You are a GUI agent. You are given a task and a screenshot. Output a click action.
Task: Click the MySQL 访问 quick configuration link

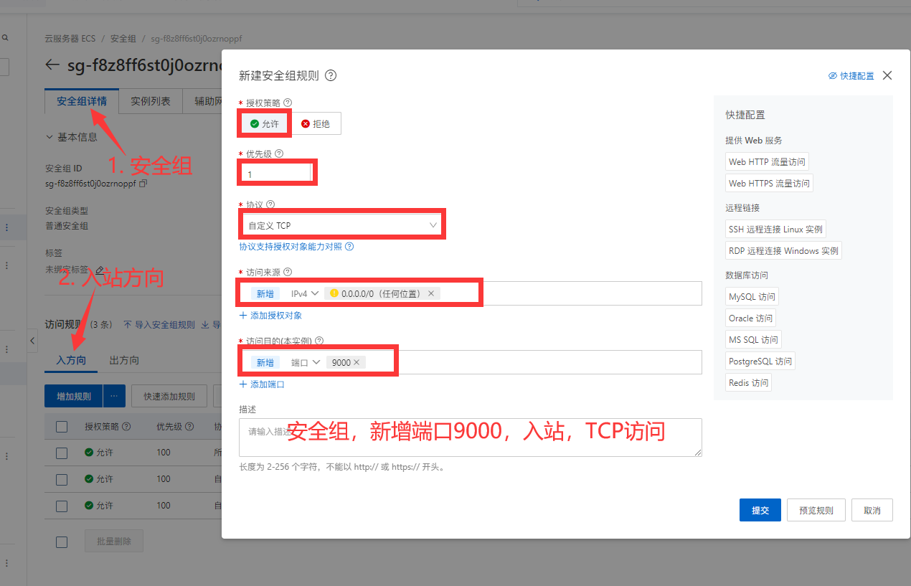(752, 296)
